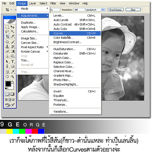Image resolution: width=153 pixels, height=158 pixels.
Task: Select the Brush tool
Action: pyautogui.click(x=13, y=42)
